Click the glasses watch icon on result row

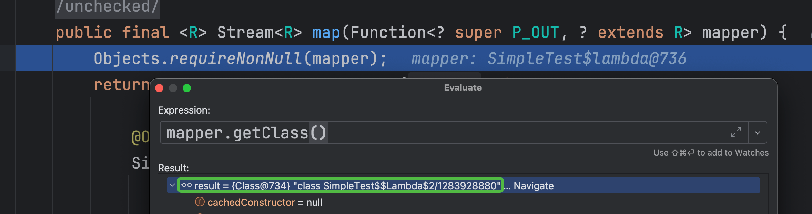pyautogui.click(x=186, y=185)
